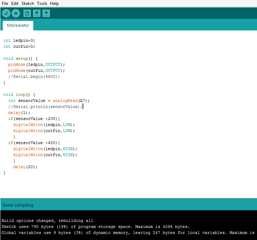Screen dimensions: 257x240
Task: Open a sketch using the Open icon
Action: coord(37,13)
